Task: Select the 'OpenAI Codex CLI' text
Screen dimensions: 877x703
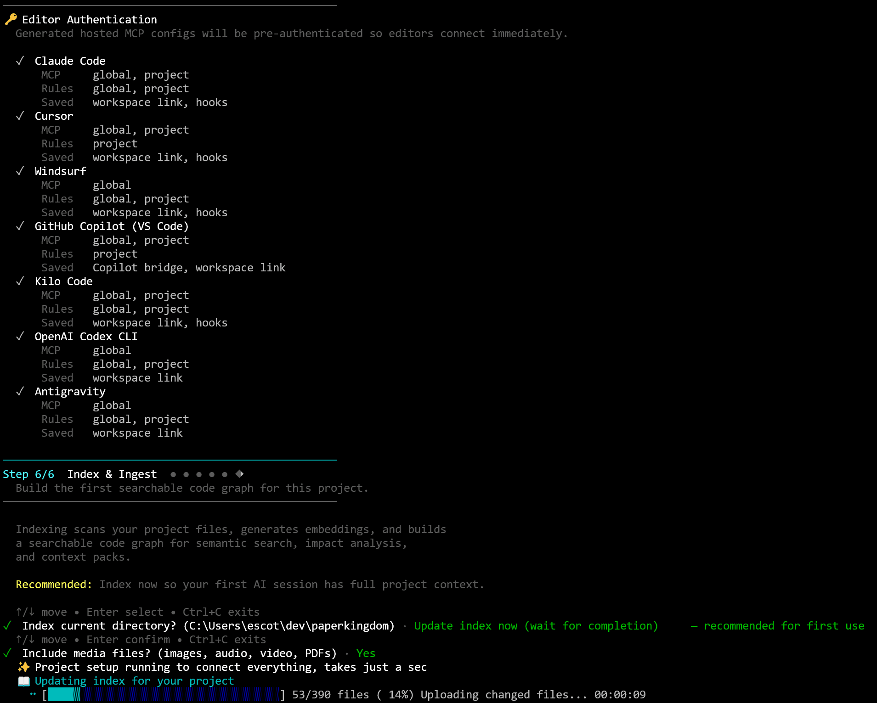Action: [x=86, y=337]
